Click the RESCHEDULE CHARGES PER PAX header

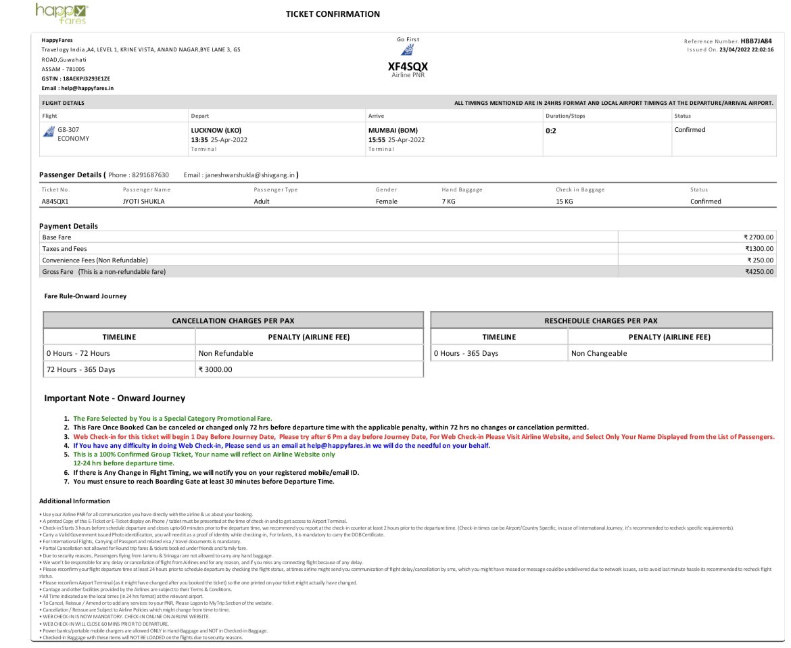click(601, 321)
